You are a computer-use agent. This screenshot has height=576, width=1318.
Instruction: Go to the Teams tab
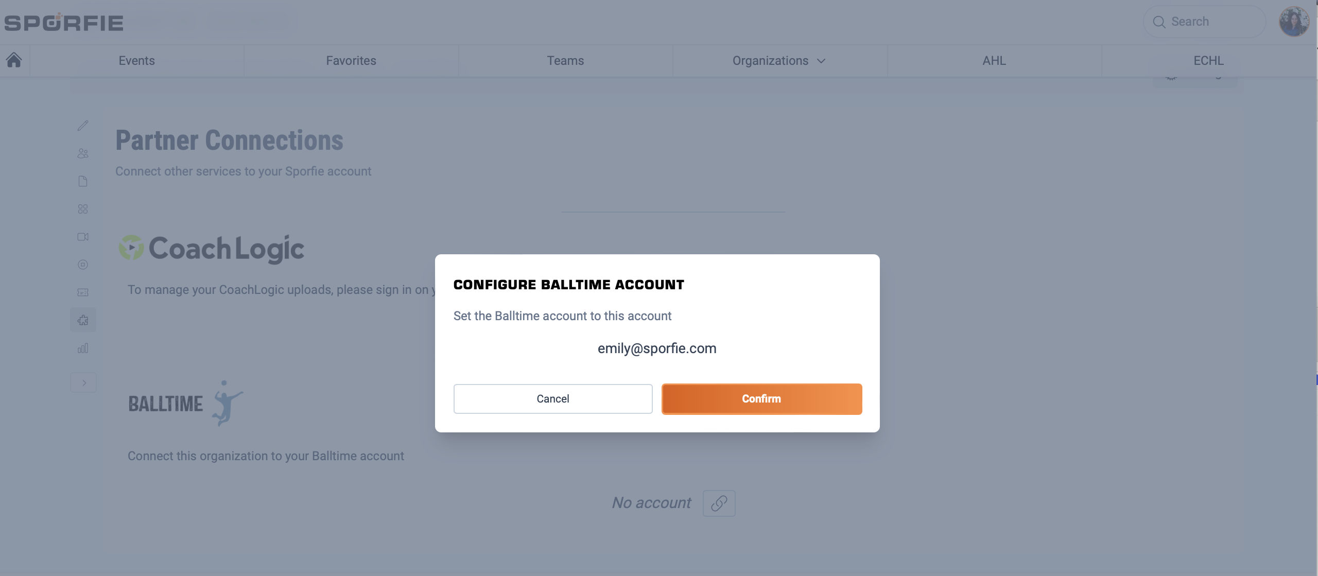[x=565, y=61]
